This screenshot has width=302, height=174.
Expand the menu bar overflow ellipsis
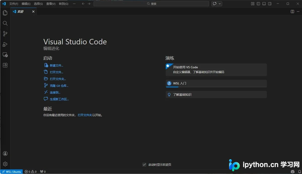(74, 4)
